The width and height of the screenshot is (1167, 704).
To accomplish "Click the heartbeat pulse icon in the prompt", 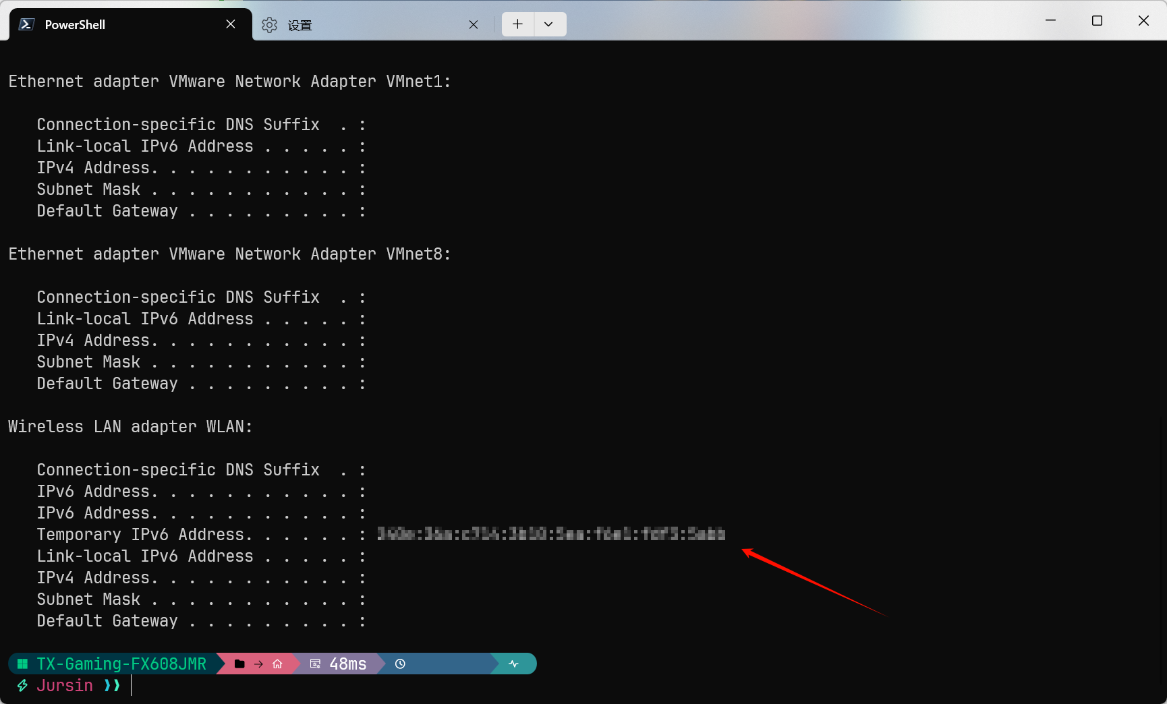I will coord(513,664).
